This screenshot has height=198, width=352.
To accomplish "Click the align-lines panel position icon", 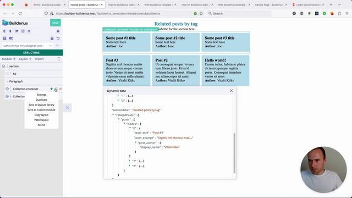I will coord(17,31).
